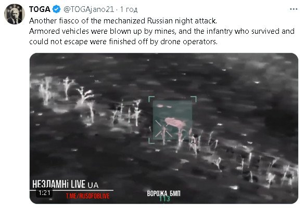The image size is (306, 208).
Task: Click the НЕЗЛАМНі LIVE UA watermark
Action: pyautogui.click(x=65, y=184)
